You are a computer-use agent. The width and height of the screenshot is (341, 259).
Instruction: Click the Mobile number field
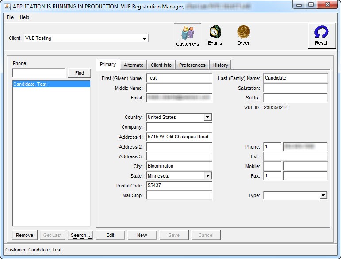[x=305, y=166]
